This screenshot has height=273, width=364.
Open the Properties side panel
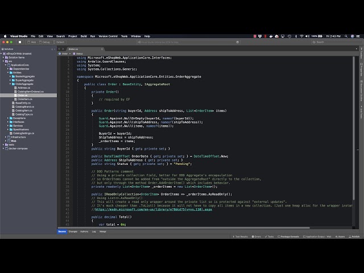point(361,69)
